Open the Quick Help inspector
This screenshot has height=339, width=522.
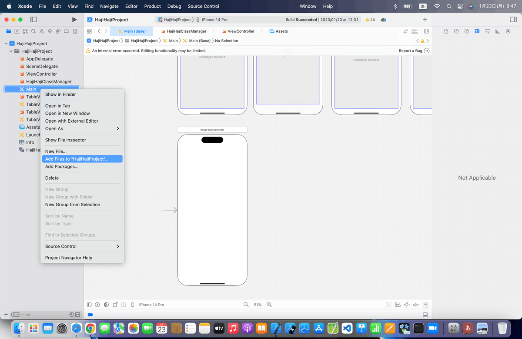tap(467, 31)
